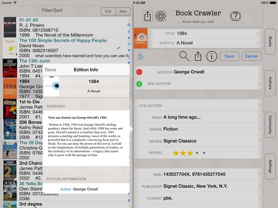Tap the 5:10 AM clock in status bar
This screenshot has width=278, height=208.
tap(139, 3)
